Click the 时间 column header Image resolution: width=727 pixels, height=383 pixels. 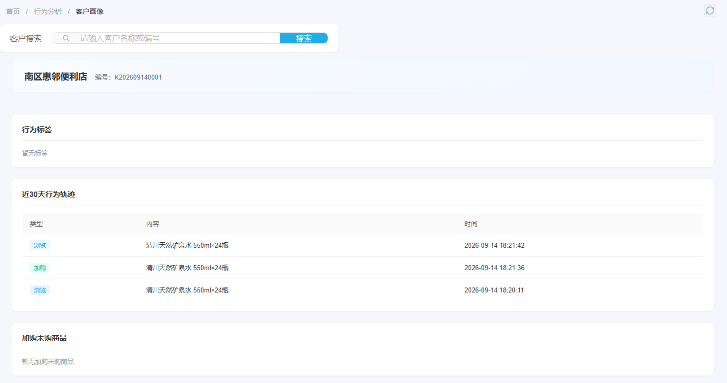tap(471, 224)
